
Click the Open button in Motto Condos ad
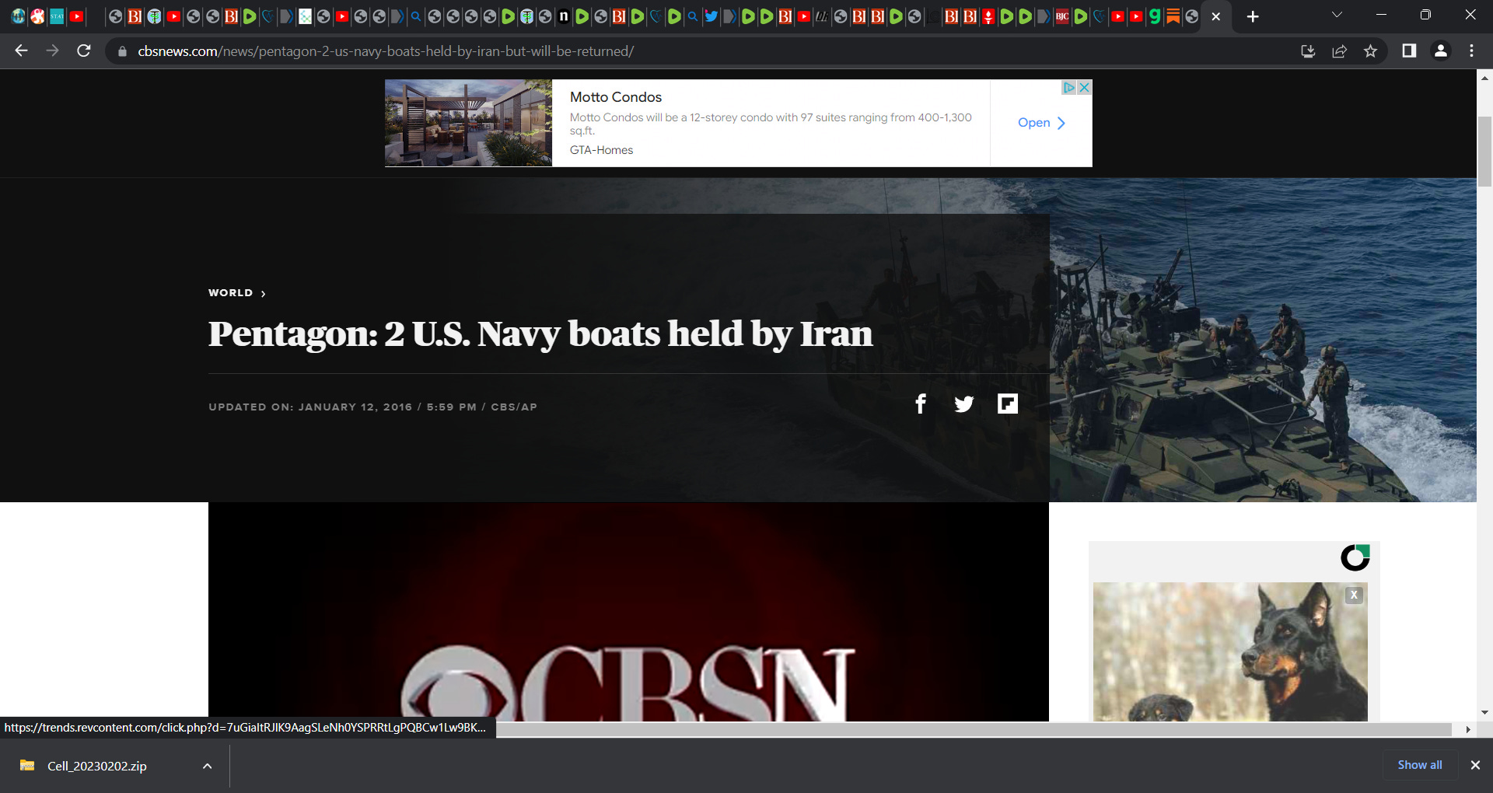1041,123
